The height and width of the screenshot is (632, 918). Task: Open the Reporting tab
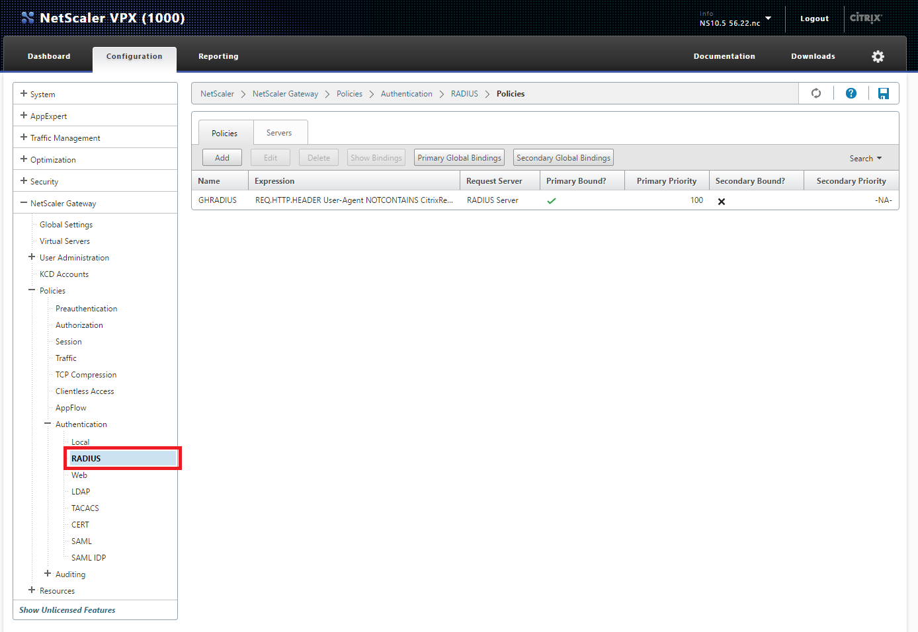pyautogui.click(x=218, y=56)
